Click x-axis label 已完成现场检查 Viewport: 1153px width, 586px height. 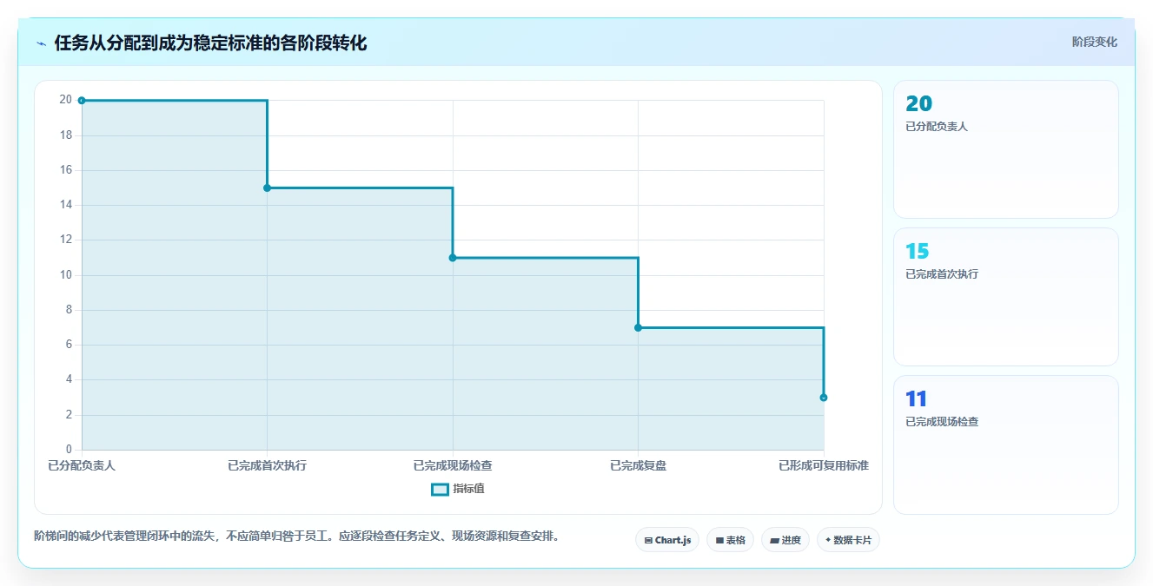(x=453, y=465)
